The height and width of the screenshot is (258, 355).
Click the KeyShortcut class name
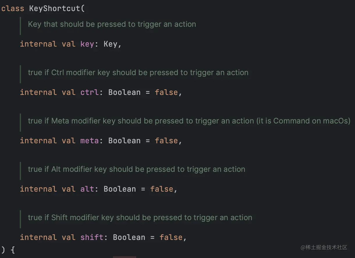pyautogui.click(x=54, y=8)
